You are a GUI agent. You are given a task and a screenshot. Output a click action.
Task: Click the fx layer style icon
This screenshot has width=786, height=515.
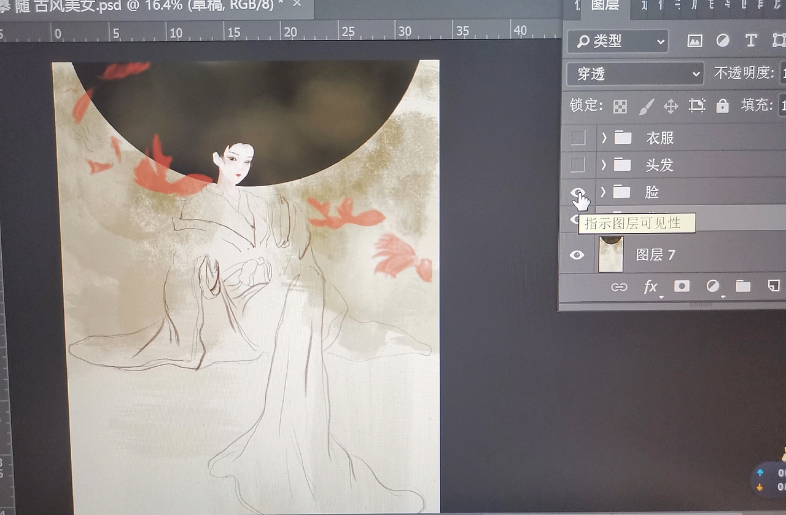(651, 286)
